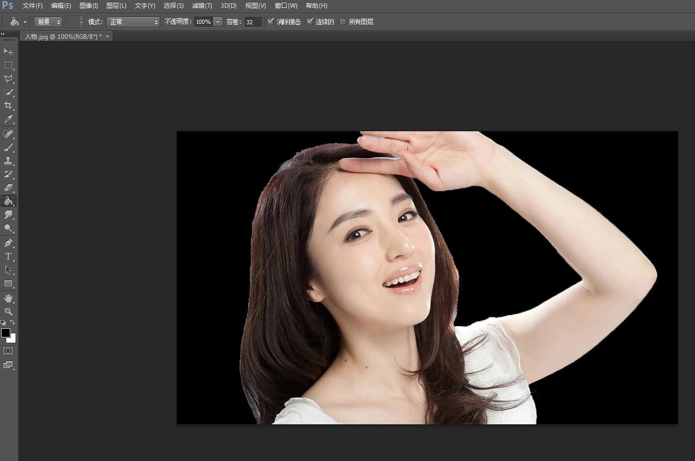Toggle the anti-alias (消除锯齿) checkbox
This screenshot has height=461, width=695.
pos(270,22)
